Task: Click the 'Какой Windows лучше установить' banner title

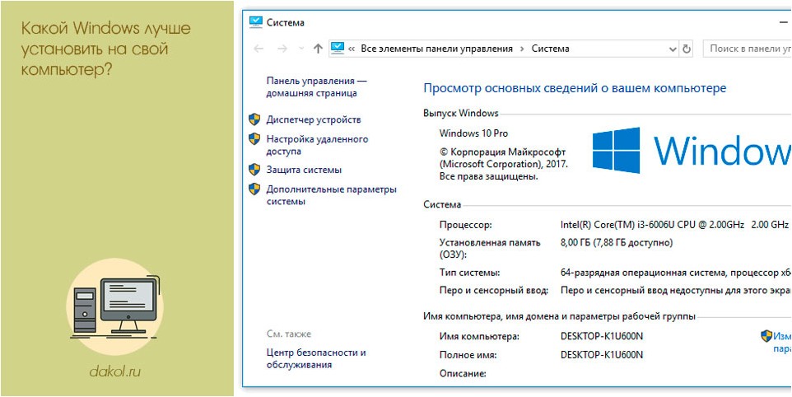Action: coord(106,49)
